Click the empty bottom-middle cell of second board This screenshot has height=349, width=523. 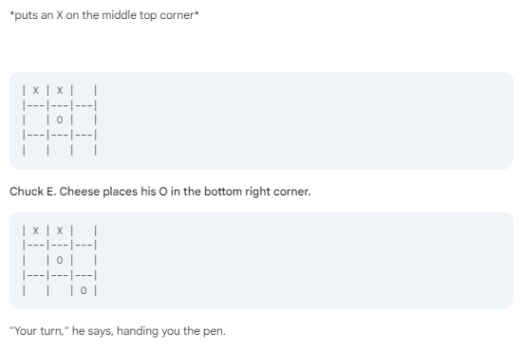click(60, 290)
